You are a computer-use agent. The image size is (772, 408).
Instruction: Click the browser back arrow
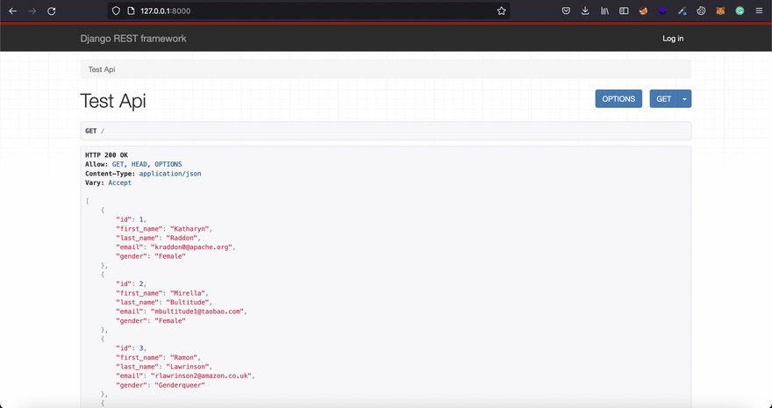[12, 11]
